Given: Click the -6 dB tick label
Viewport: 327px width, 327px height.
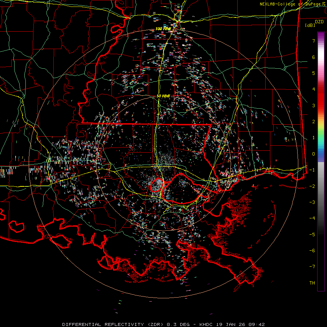Looking at the screenshot, I should (x=312, y=251).
